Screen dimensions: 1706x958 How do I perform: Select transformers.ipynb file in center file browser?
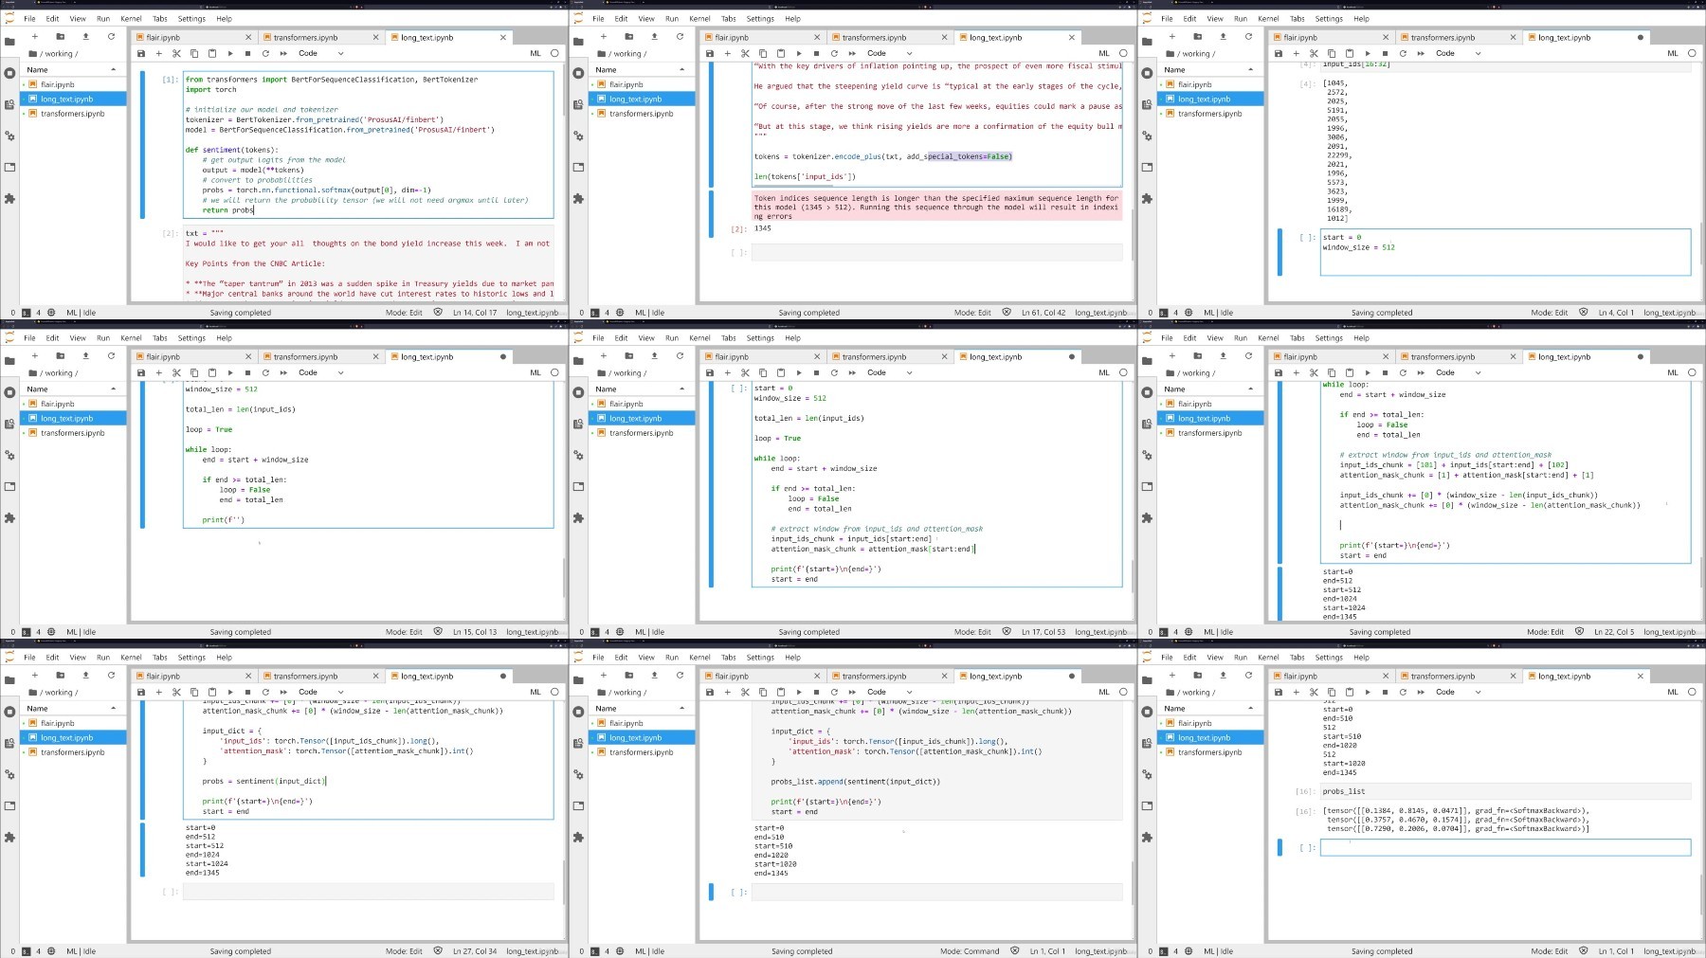point(641,432)
